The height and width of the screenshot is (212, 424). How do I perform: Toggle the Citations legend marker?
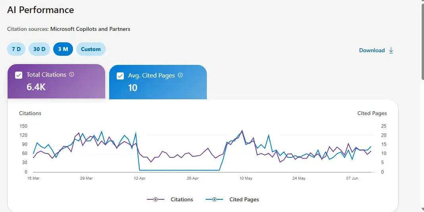pos(156,199)
